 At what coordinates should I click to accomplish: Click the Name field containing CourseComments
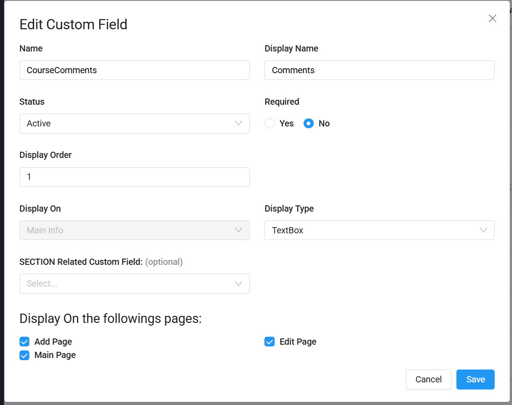pos(134,70)
